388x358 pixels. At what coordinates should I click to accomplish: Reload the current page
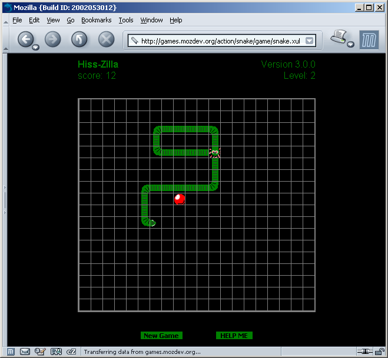pyautogui.click(x=79, y=39)
